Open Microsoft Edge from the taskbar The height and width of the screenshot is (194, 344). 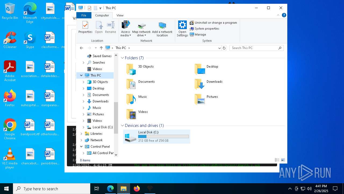(110, 189)
